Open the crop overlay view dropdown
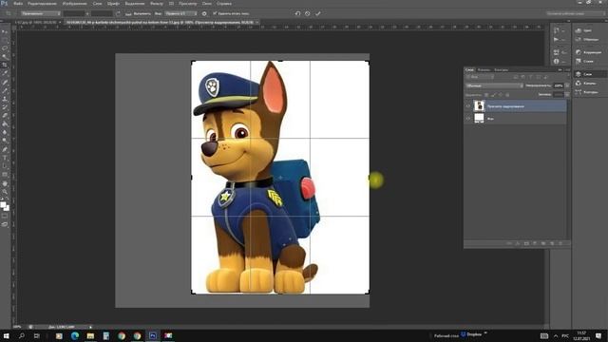 pyautogui.click(x=180, y=13)
